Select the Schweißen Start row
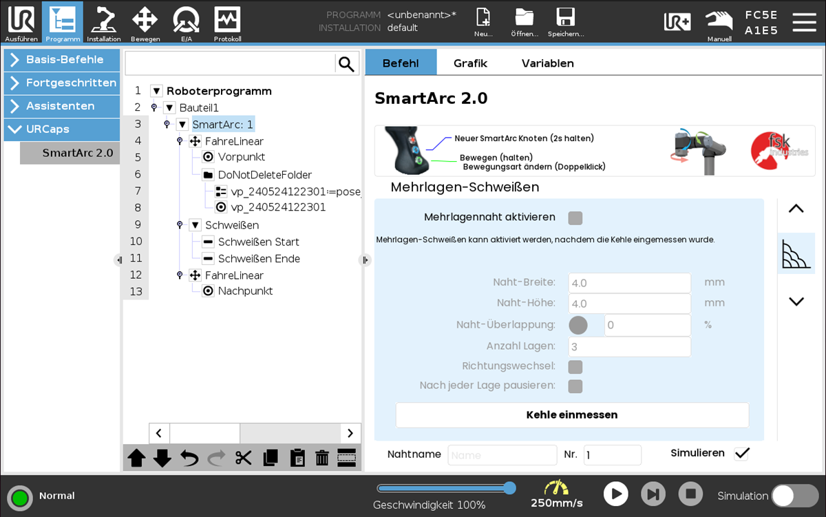The height and width of the screenshot is (517, 826). coord(251,242)
